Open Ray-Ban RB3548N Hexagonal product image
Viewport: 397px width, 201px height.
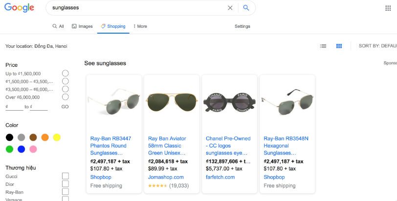pos(287,102)
